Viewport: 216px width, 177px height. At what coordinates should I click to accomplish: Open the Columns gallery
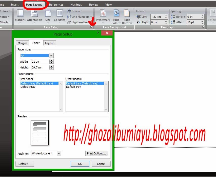pyautogui.click(x=60, y=16)
